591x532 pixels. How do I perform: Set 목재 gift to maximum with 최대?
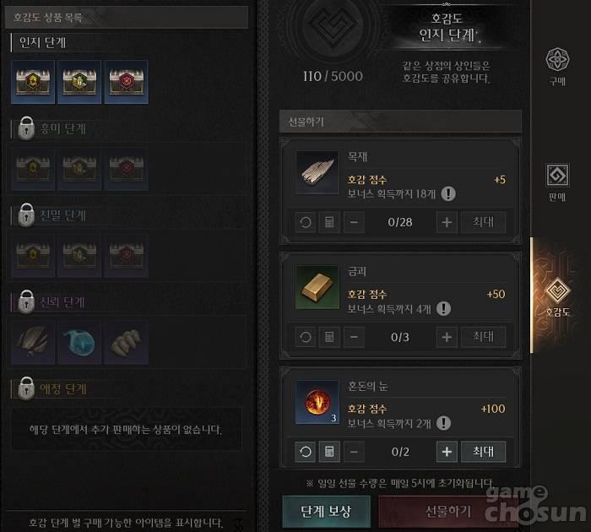(483, 222)
